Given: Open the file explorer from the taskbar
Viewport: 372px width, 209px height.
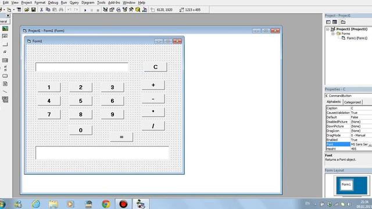Looking at the screenshot, I should pyautogui.click(x=53, y=204).
